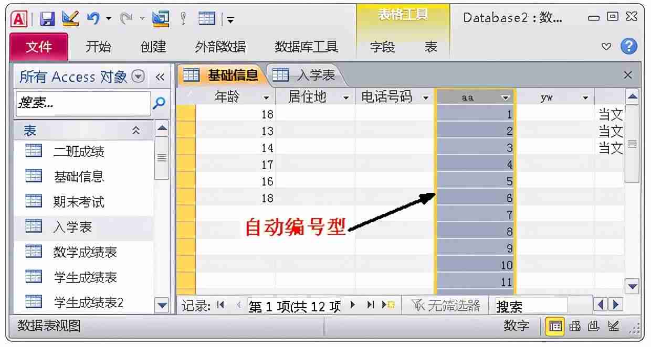Click the redo arrow icon

(126, 18)
